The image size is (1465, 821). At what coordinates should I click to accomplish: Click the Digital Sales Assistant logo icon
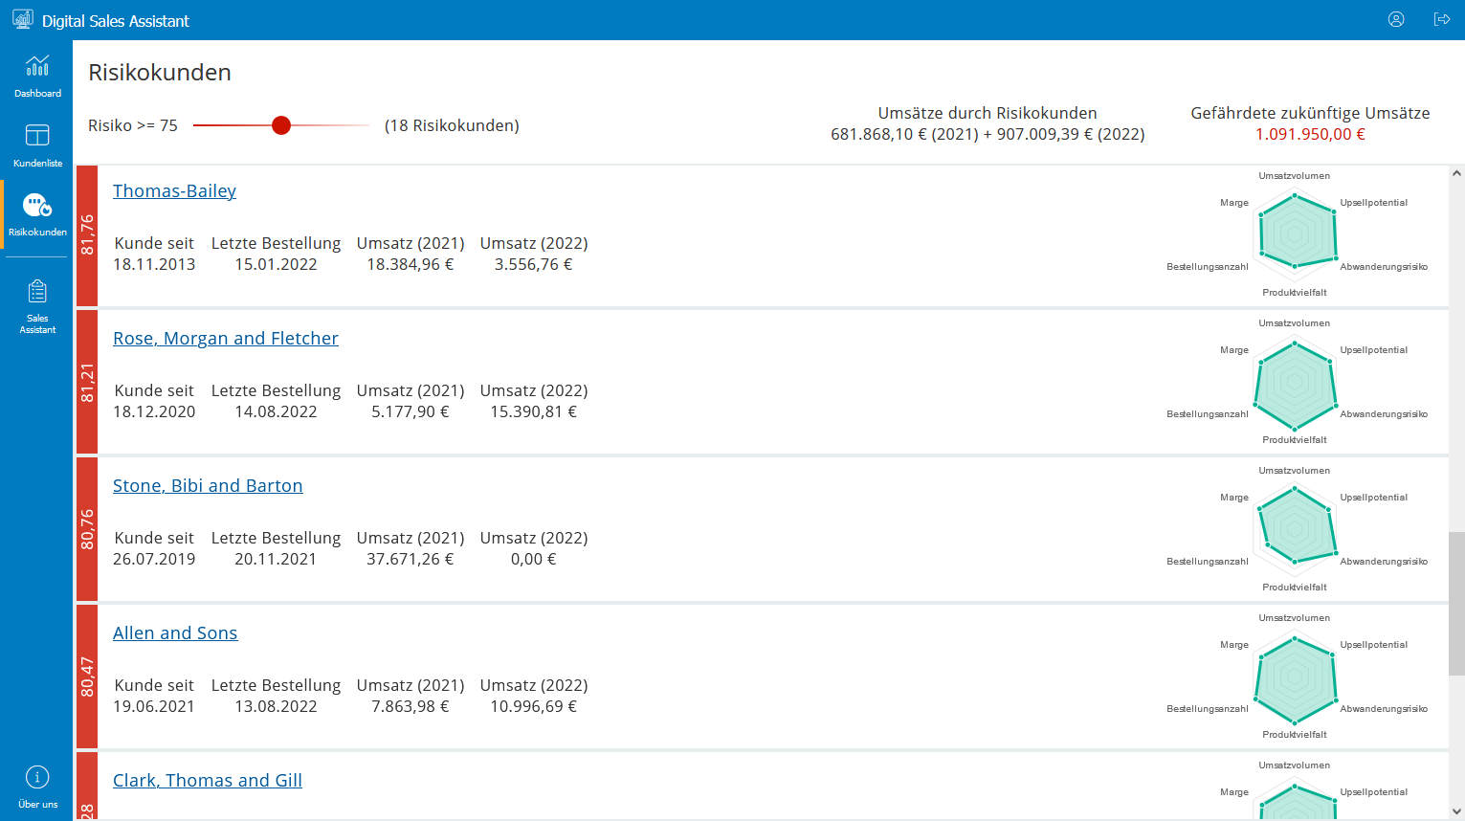click(22, 19)
